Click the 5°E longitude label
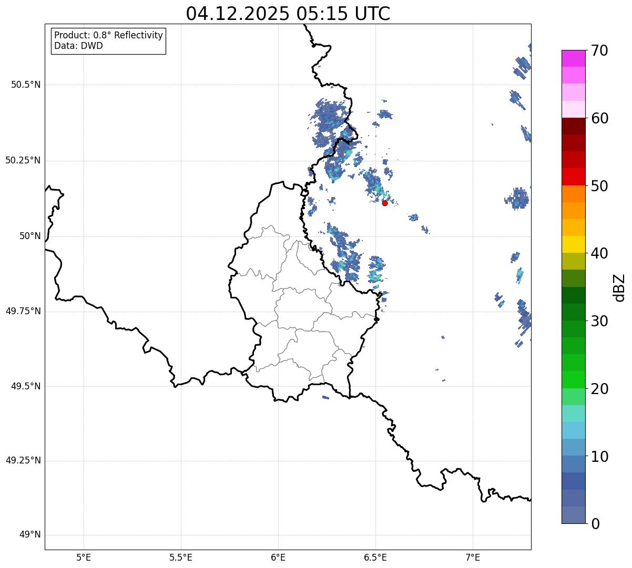 84,557
